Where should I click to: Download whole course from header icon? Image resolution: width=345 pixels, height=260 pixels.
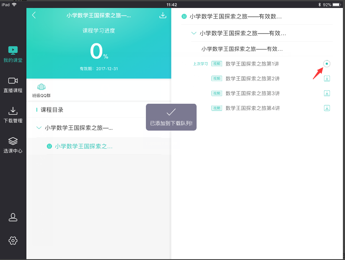[163, 15]
